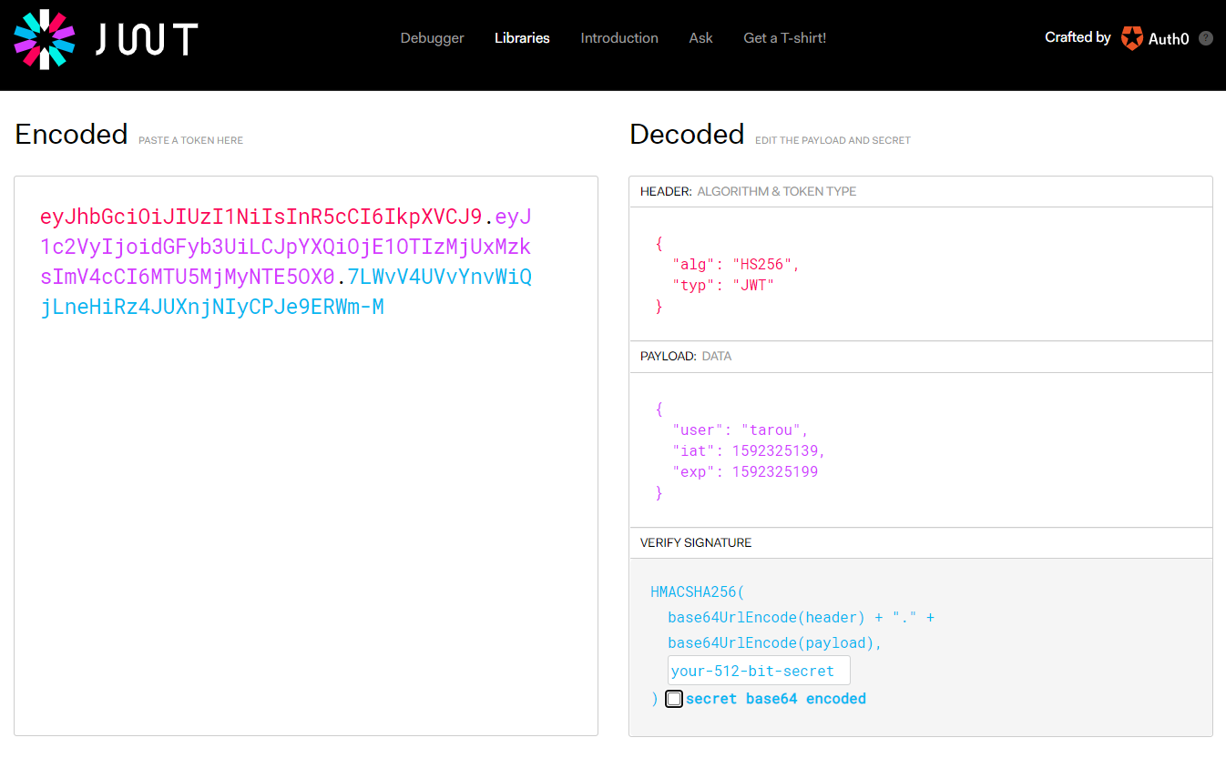
Task: Open the Debugger nav item
Action: 432,38
